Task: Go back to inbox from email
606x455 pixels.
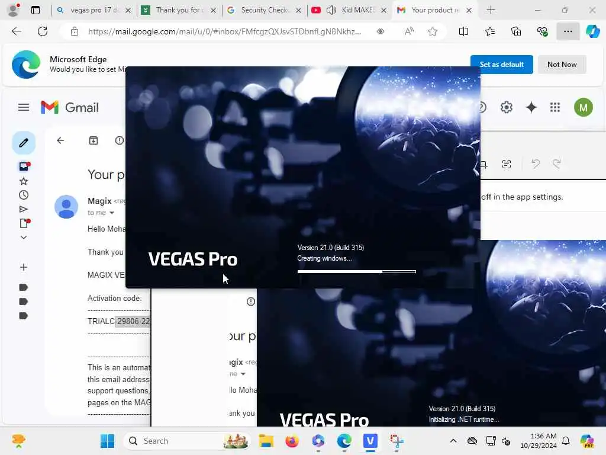Action: click(x=60, y=140)
